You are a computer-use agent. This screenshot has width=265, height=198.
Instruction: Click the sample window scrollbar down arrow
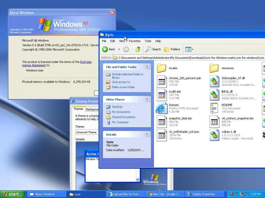tap(138, 180)
